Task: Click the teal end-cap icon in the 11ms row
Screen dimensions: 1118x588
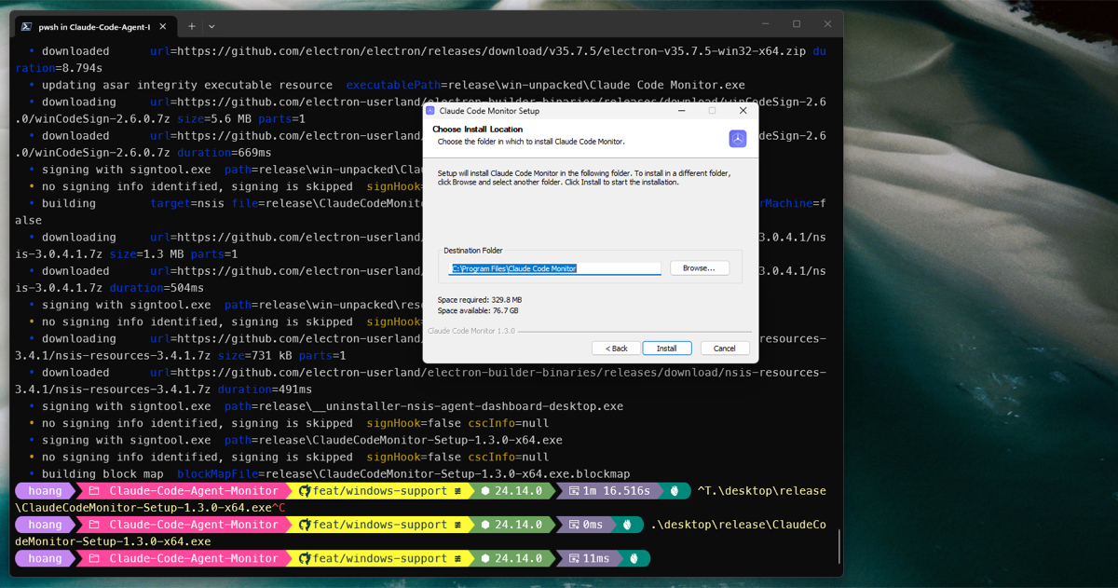Action: [x=634, y=558]
